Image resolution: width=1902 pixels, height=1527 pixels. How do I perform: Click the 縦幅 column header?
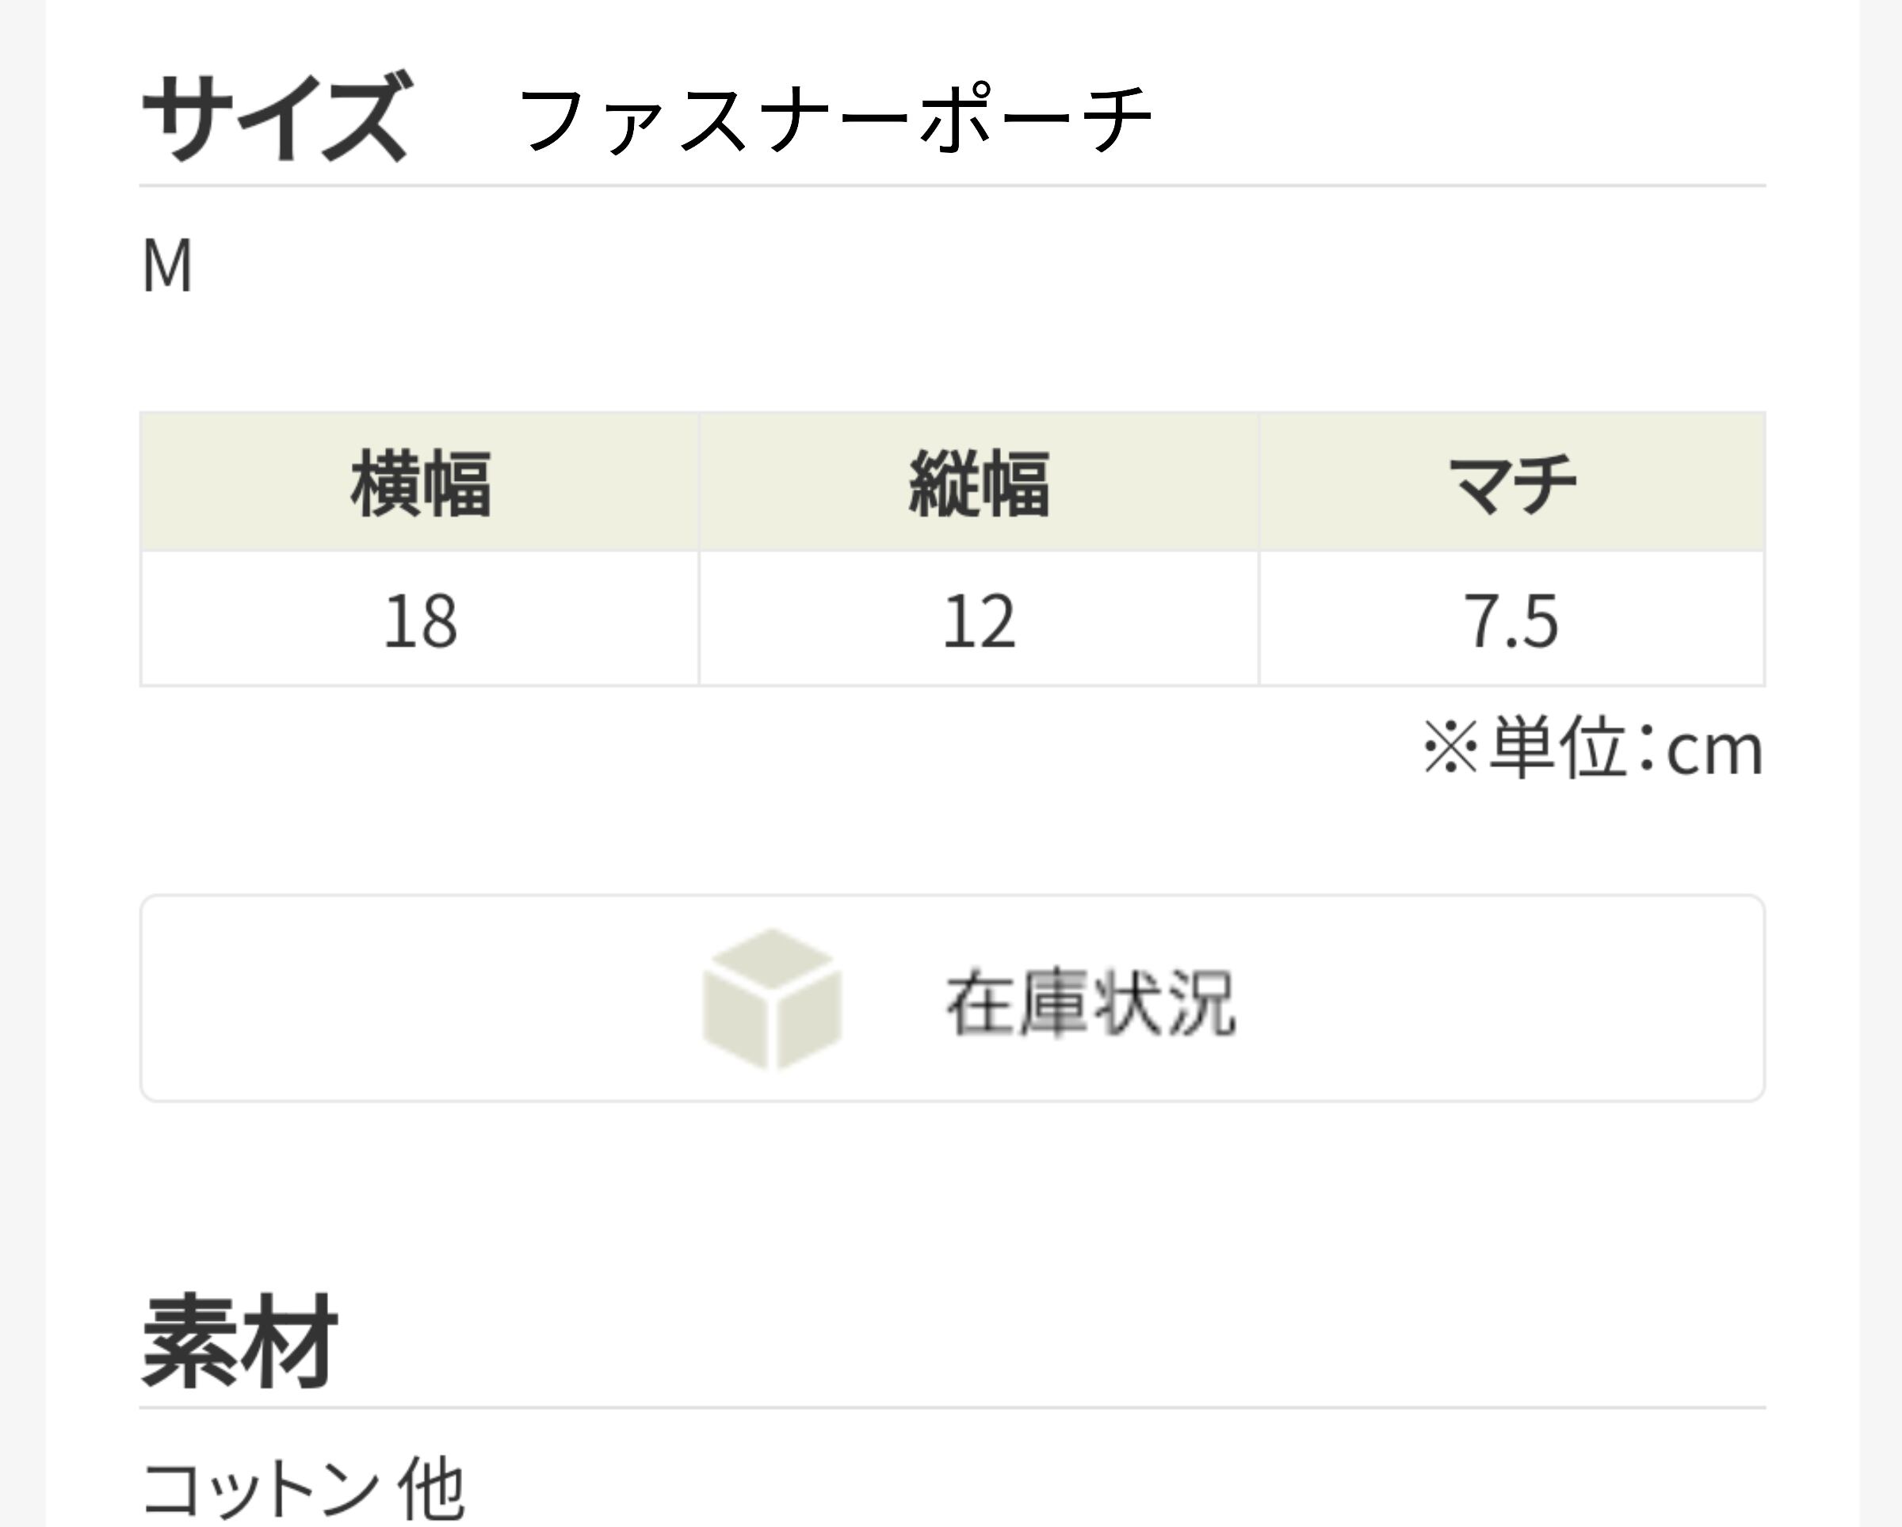coord(980,483)
